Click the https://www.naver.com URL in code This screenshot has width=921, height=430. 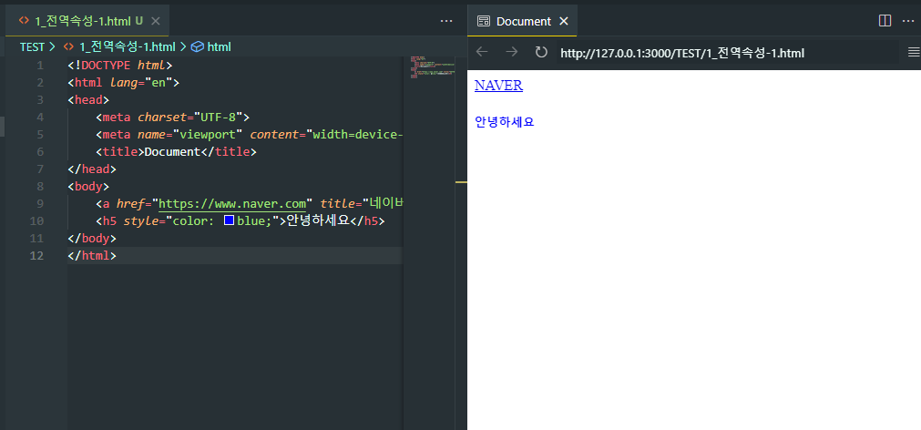232,204
